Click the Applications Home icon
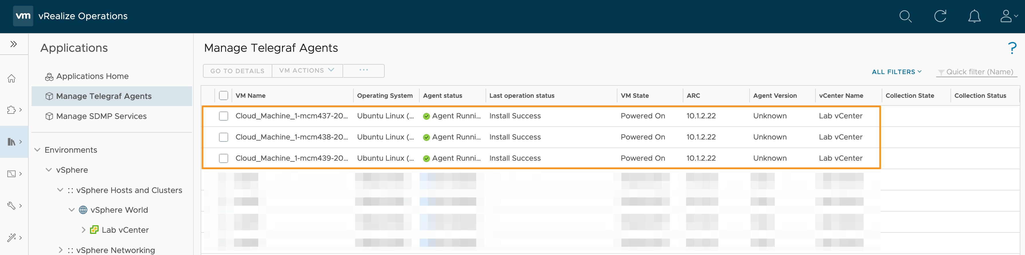The height and width of the screenshot is (255, 1025). [49, 77]
